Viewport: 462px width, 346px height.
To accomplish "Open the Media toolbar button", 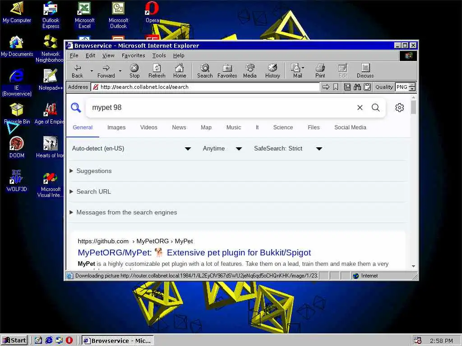I will (250, 71).
